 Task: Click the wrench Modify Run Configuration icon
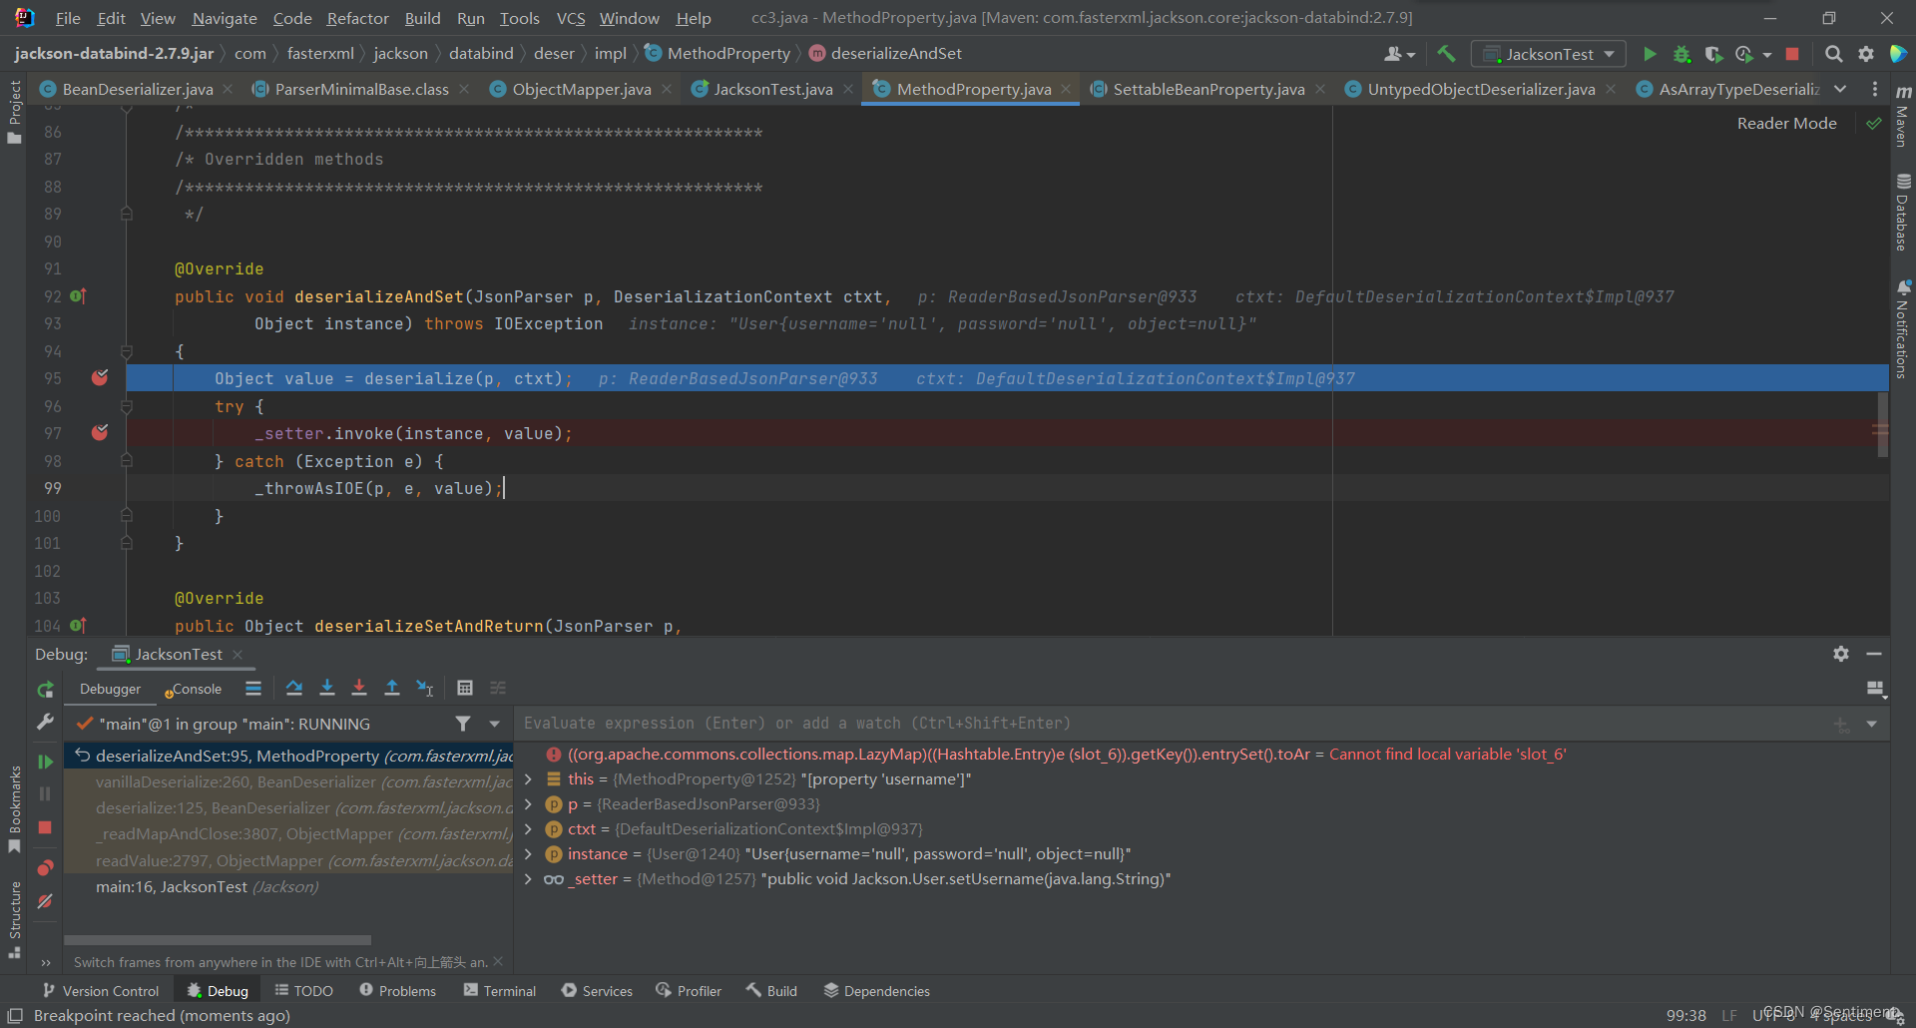[x=45, y=722]
